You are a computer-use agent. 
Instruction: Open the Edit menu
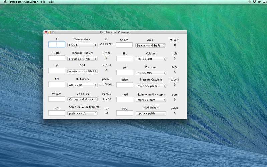pos(51,2)
